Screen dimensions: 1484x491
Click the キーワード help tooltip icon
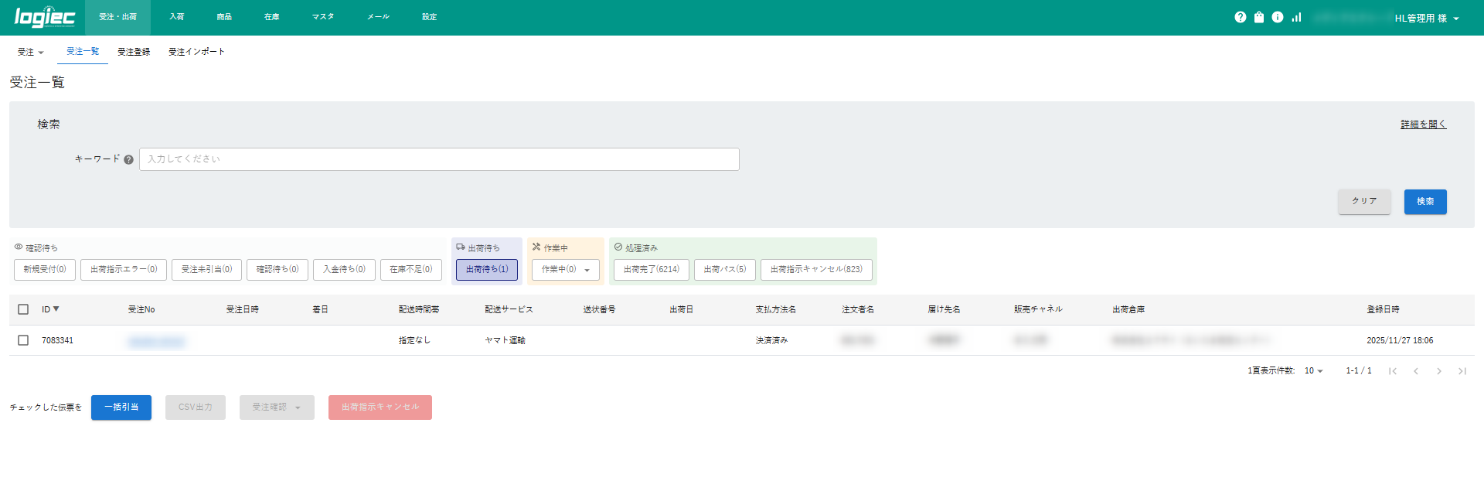tap(128, 160)
